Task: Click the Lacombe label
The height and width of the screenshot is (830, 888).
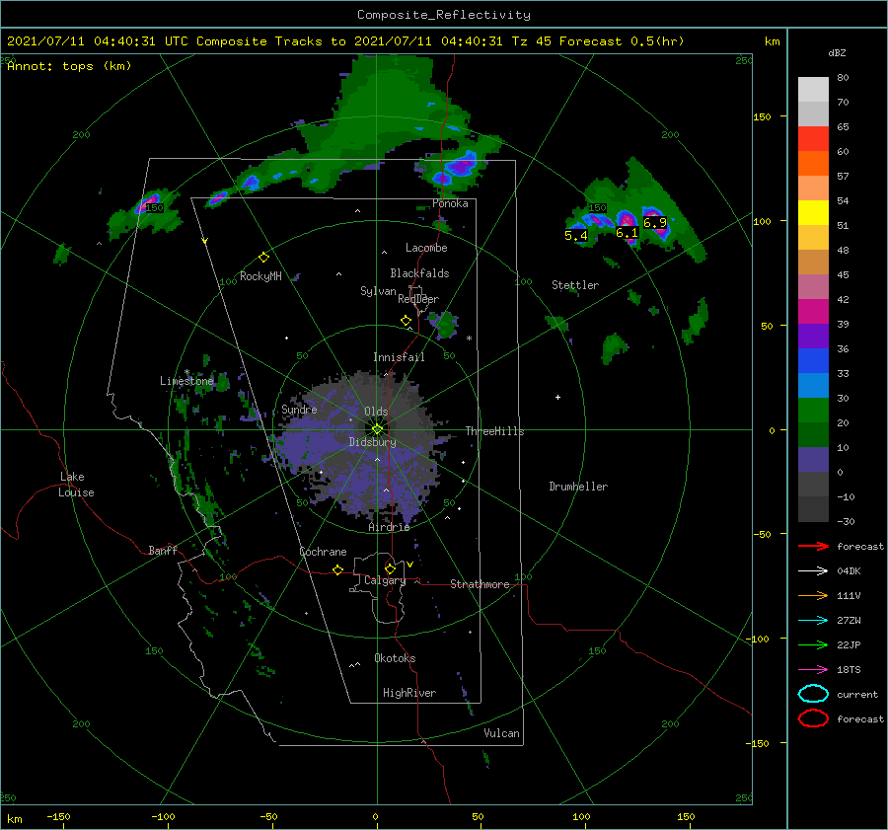Action: tap(426, 248)
